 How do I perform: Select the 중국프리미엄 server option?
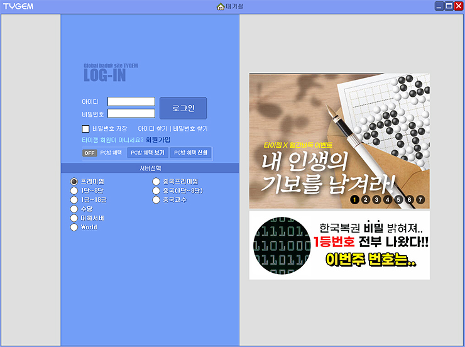pyautogui.click(x=156, y=181)
